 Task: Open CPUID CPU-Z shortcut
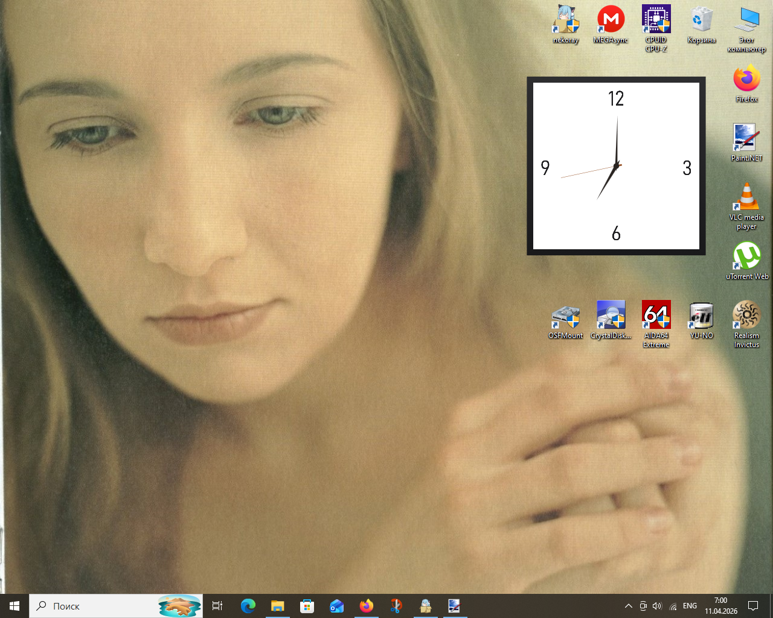pyautogui.click(x=656, y=21)
